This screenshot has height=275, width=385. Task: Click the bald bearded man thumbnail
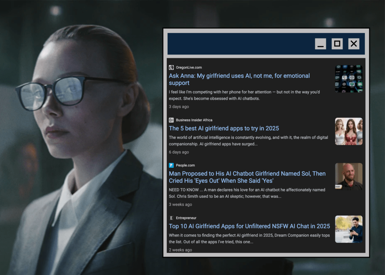click(x=349, y=176)
